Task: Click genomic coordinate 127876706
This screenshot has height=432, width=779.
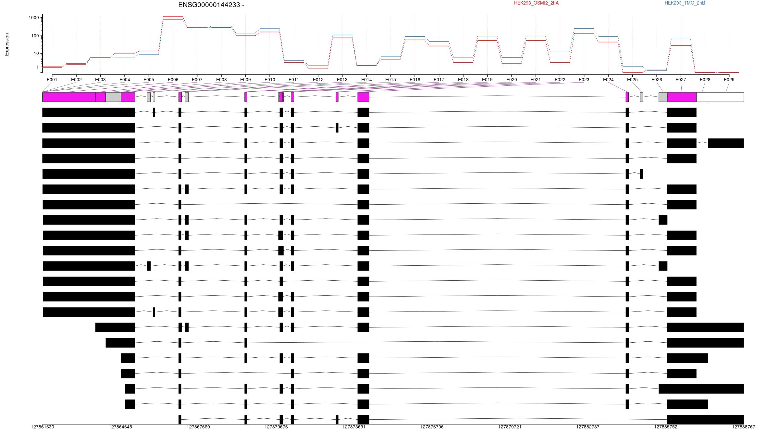Action: (432, 427)
